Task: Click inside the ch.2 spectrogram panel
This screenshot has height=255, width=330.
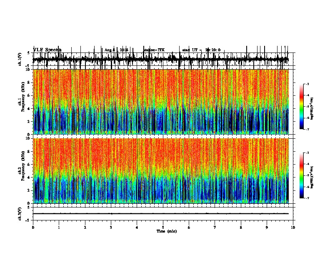Action: 161,171
